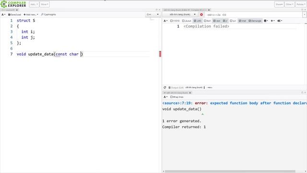Click the compiler info icon in status bar

point(204,87)
